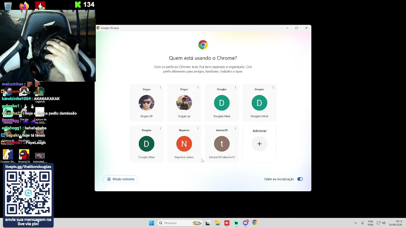
Task: Choose the Dogao XP profile with sunglasses photo
Action: tap(147, 103)
